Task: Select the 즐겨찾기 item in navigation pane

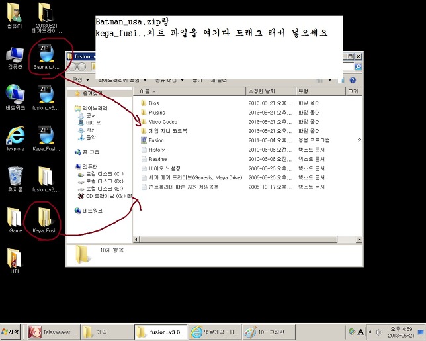Action: pos(89,93)
